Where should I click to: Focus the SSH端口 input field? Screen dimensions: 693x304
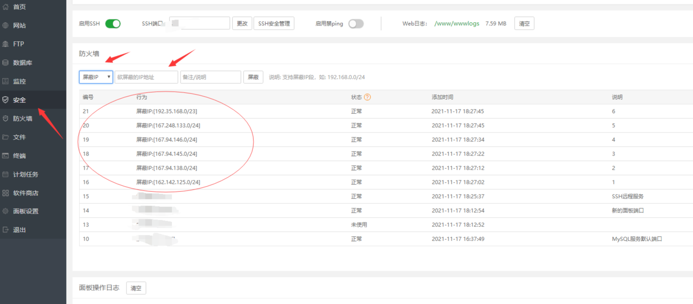click(x=200, y=23)
